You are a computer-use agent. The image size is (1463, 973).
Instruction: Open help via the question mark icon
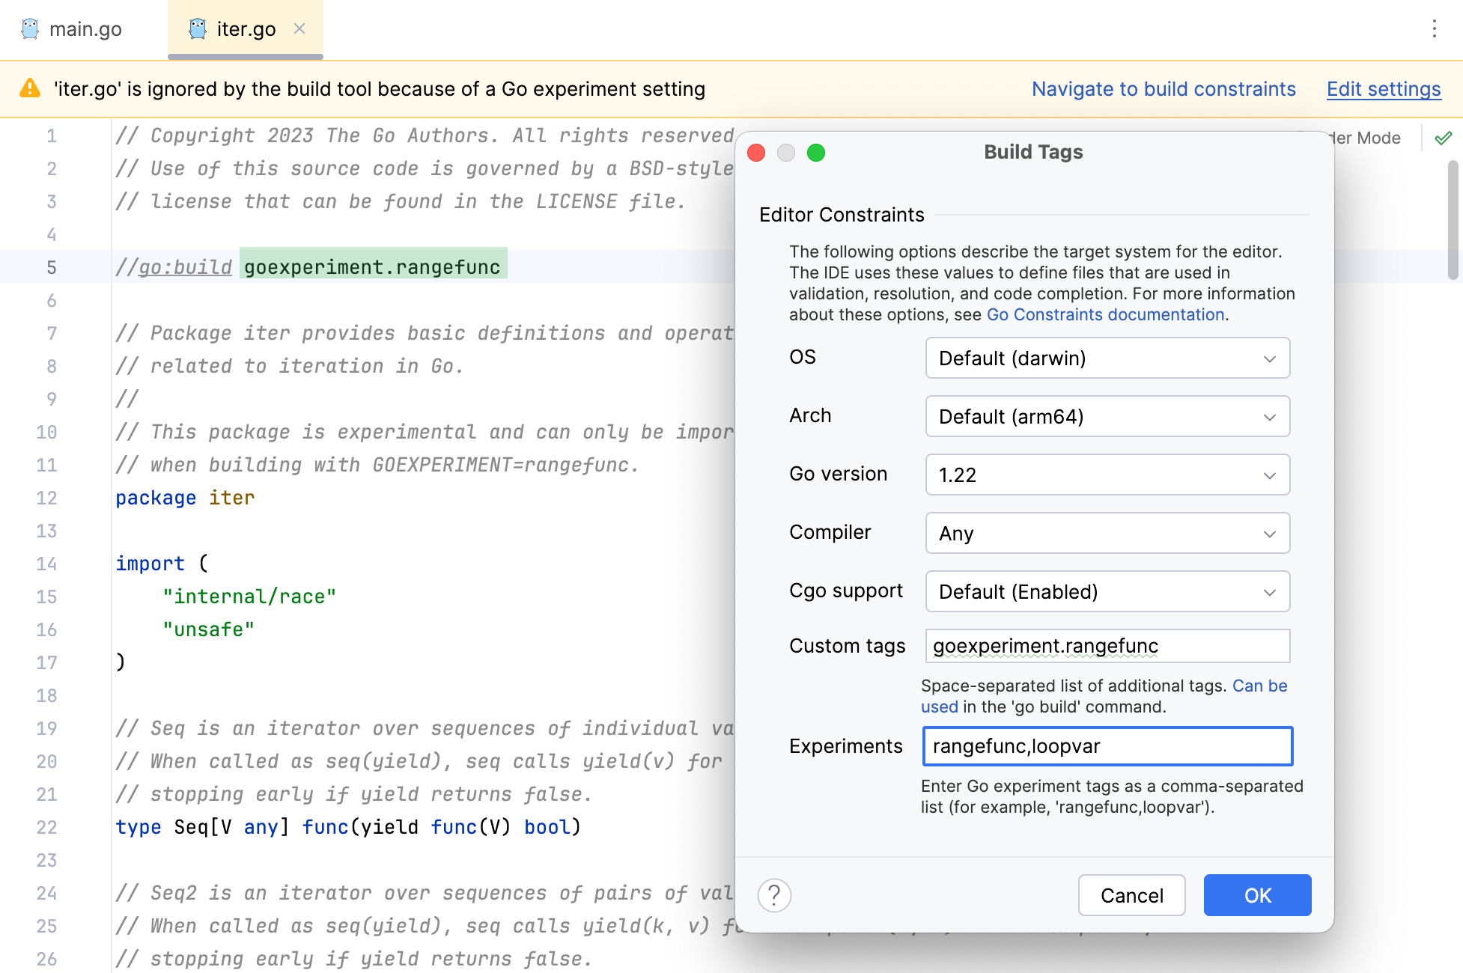tap(774, 895)
